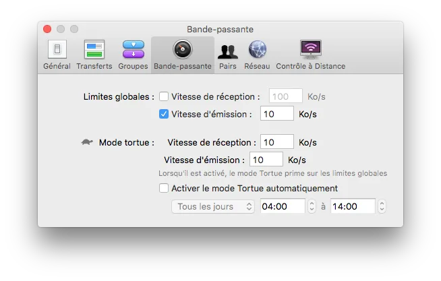Image resolution: width=441 pixels, height=281 pixels.
Task: Click the stepper next to 14:00
Action: click(382, 206)
